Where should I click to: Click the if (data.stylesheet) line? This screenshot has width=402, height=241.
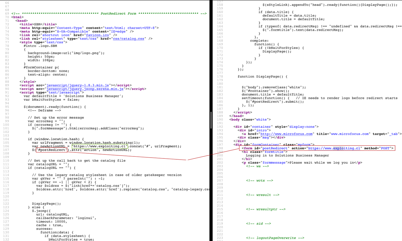[67, 236]
